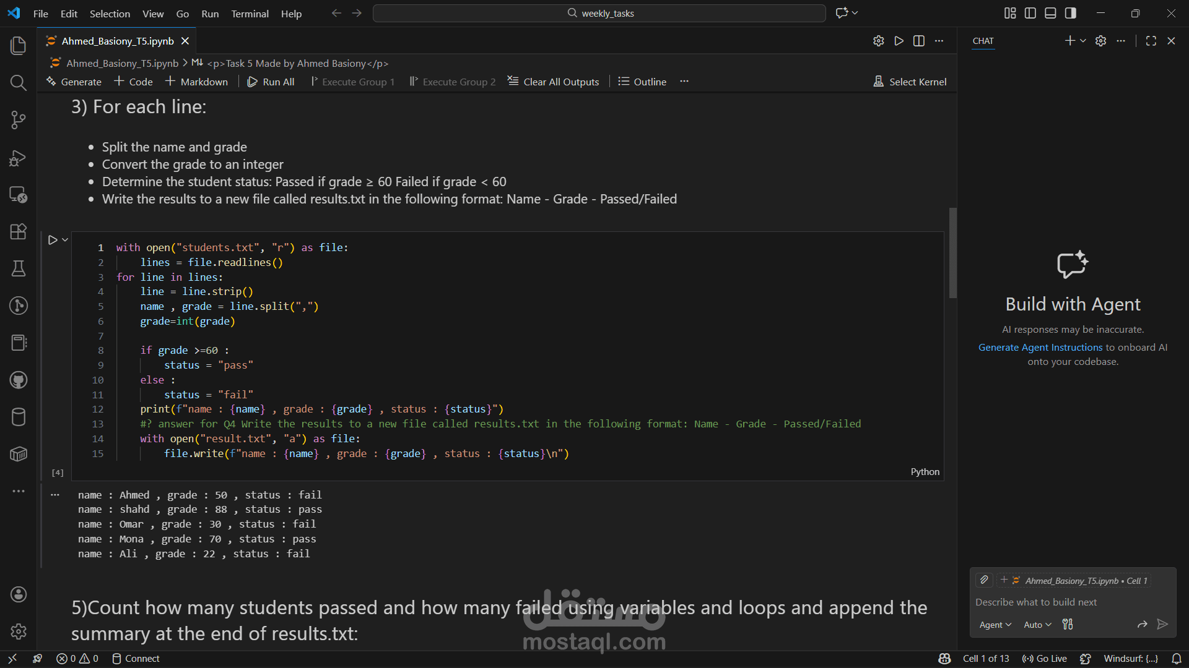Open Manage gear in activity bar

19,632
